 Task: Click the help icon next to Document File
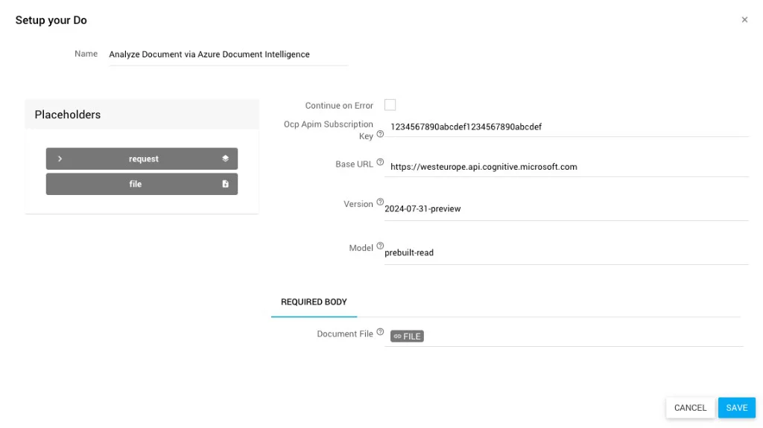click(x=380, y=332)
